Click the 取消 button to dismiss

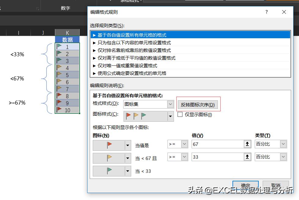pos(276,186)
